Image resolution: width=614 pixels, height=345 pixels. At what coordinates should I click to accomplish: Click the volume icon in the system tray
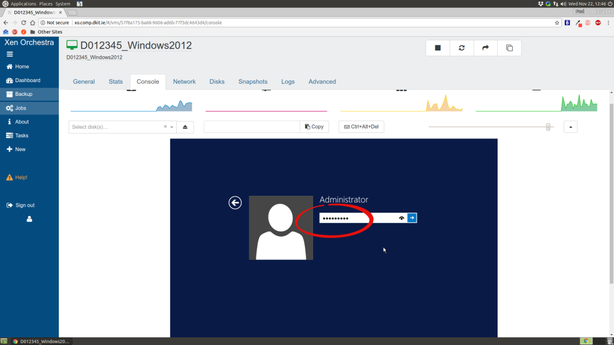click(563, 4)
